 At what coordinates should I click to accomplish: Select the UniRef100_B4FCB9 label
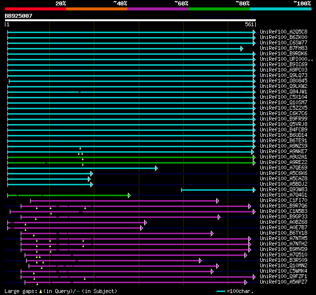tap(283, 130)
